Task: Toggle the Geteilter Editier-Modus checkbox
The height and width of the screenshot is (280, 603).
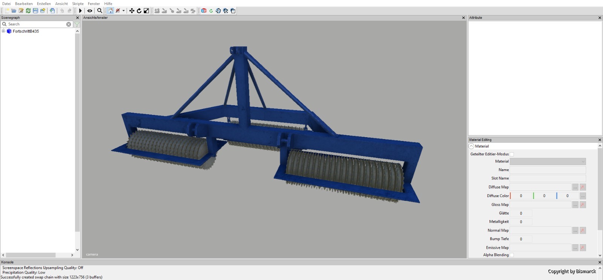Action: coord(512,154)
